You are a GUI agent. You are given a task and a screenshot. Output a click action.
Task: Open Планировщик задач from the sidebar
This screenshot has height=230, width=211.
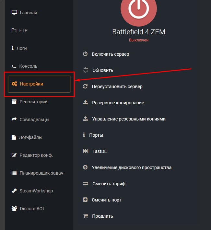(41, 173)
